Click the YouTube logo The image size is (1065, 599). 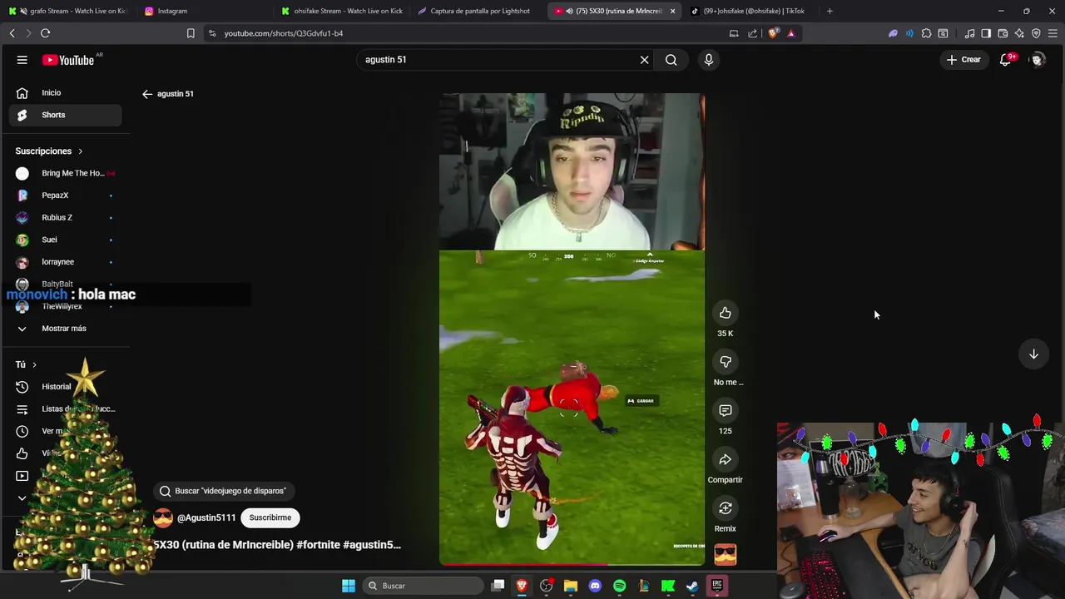click(x=68, y=60)
